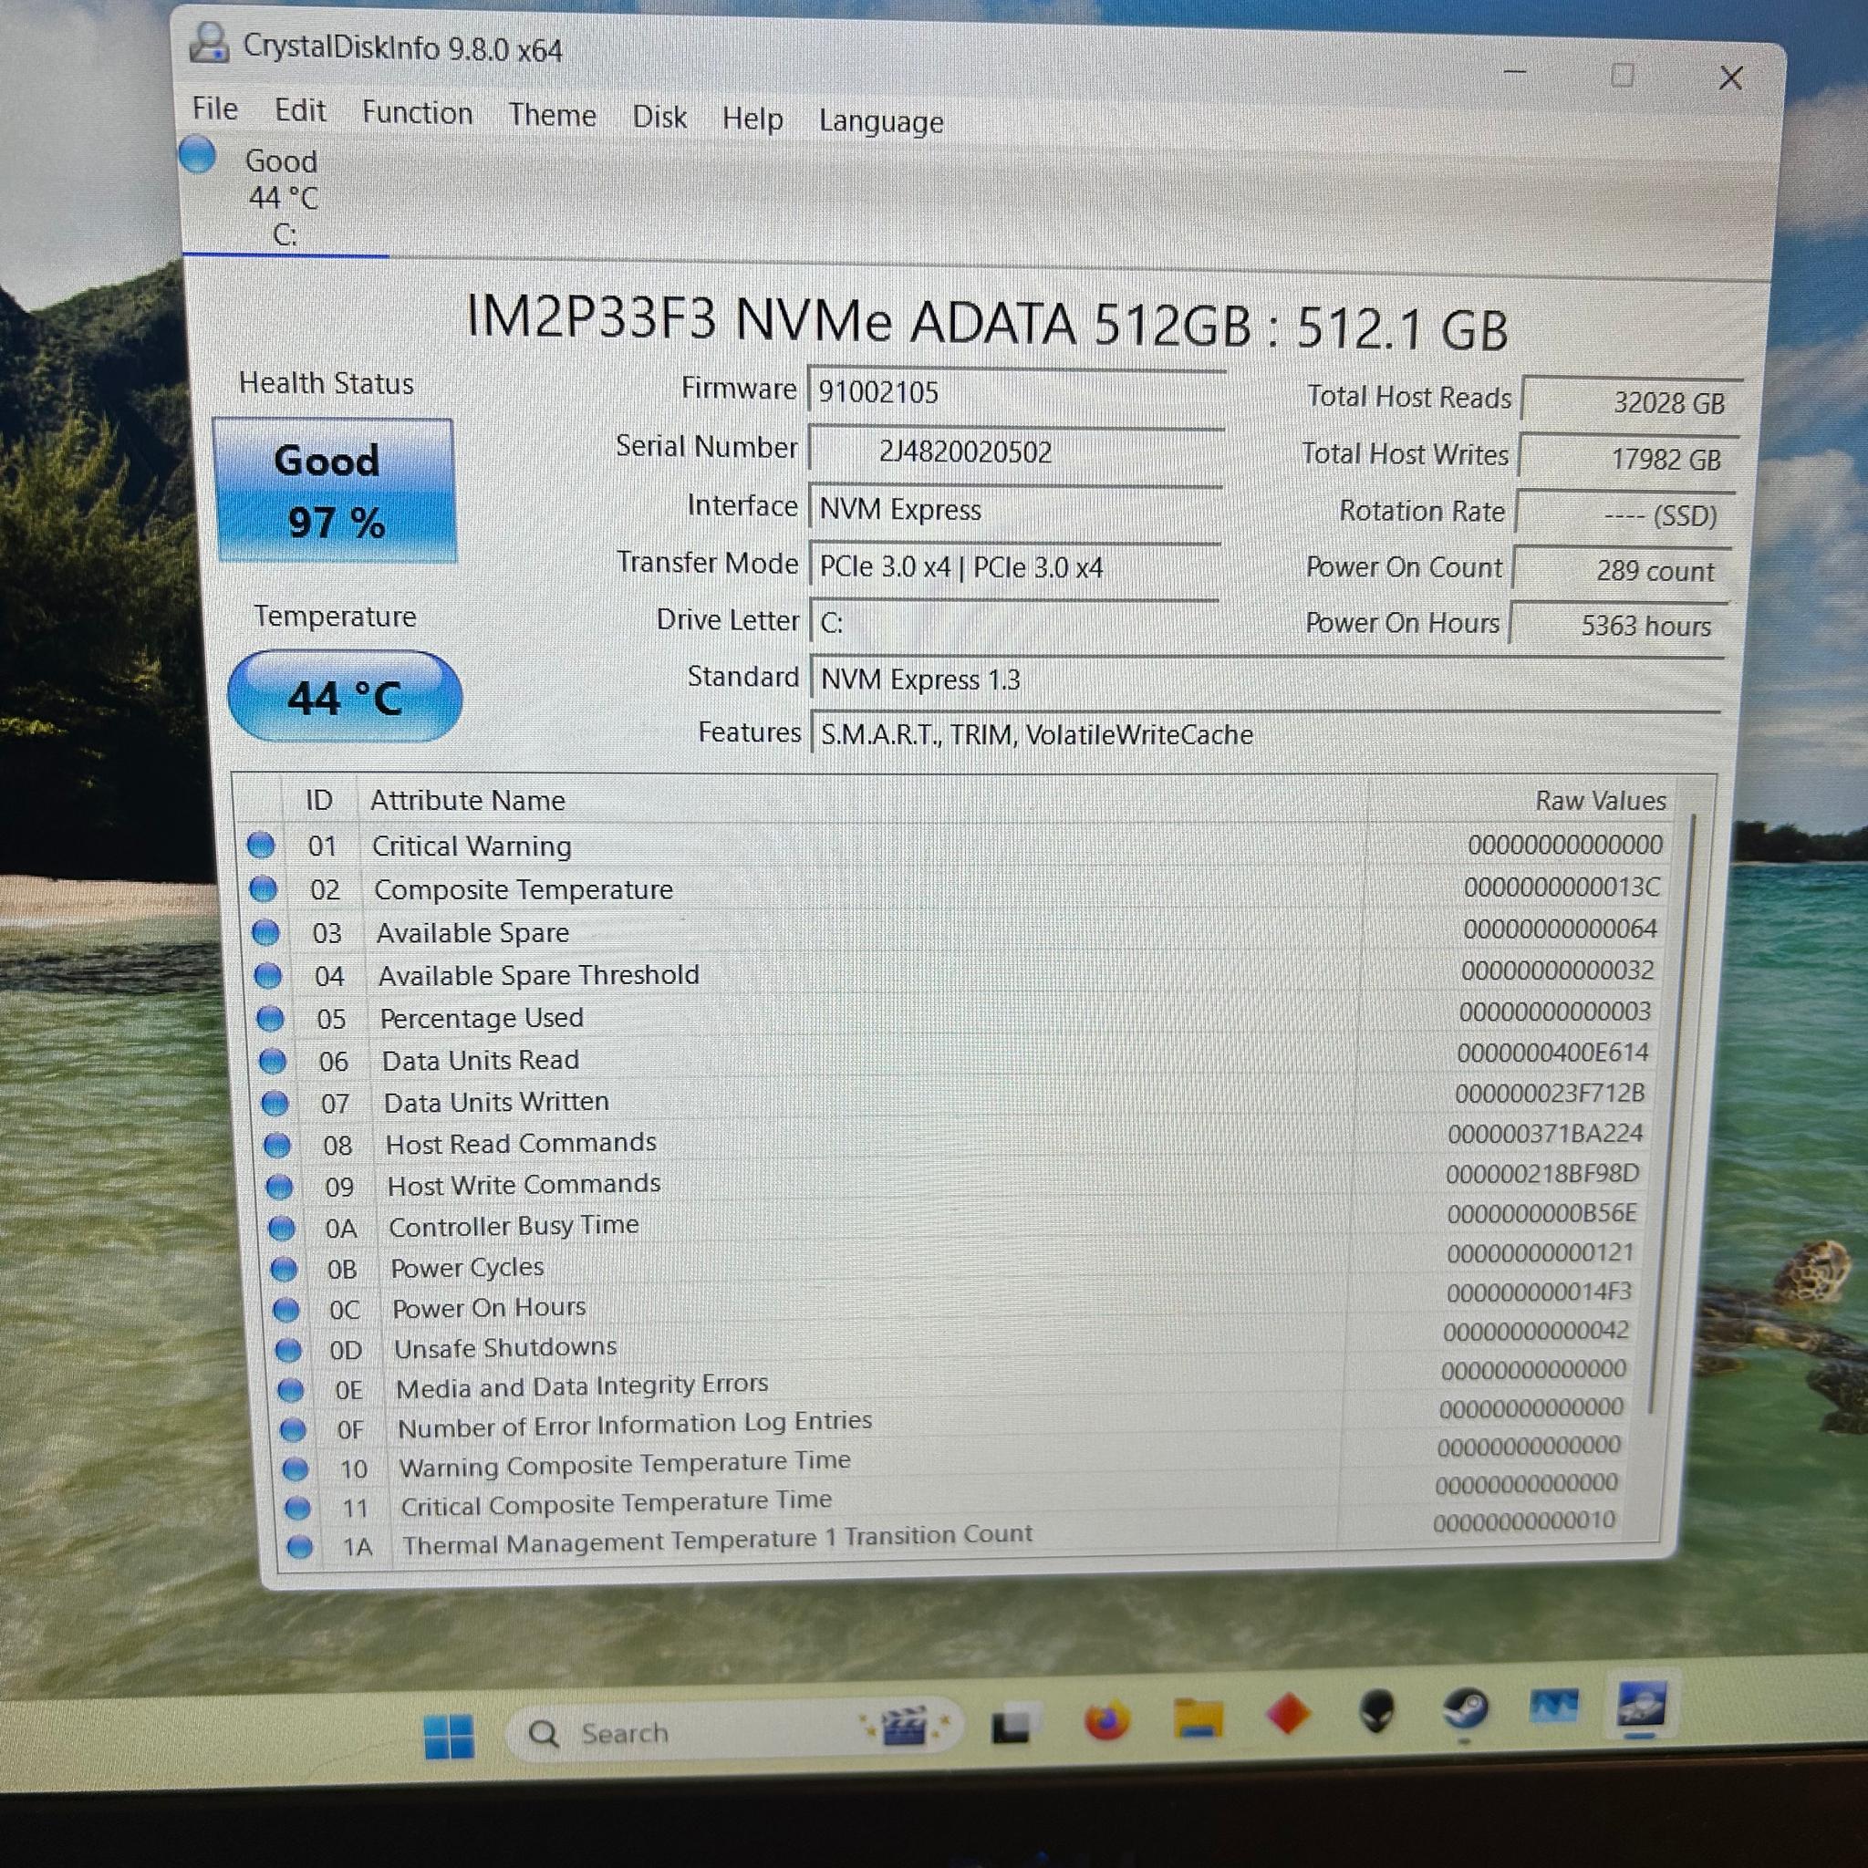Click raw value 000000023F712B
This screenshot has width=1868, height=1868.
pos(1549,1094)
